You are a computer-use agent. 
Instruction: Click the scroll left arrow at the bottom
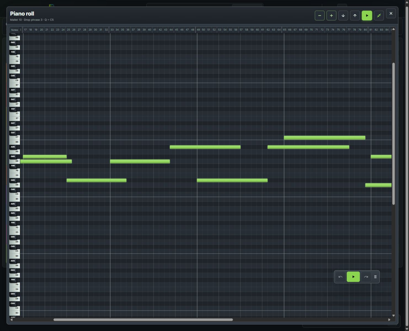[x=11, y=320]
